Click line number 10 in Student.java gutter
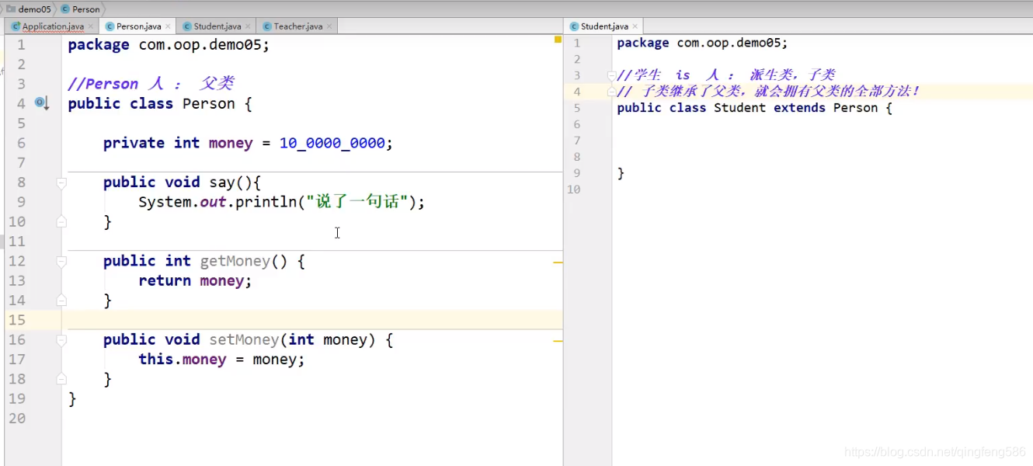 coord(573,190)
